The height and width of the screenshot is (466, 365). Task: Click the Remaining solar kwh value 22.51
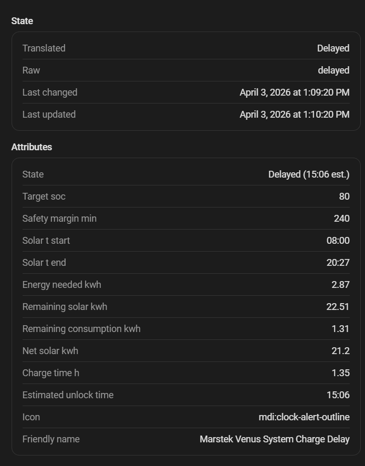point(338,307)
